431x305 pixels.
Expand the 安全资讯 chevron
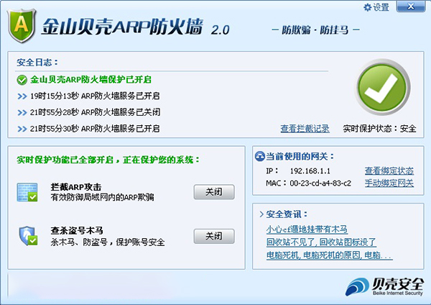click(x=261, y=214)
